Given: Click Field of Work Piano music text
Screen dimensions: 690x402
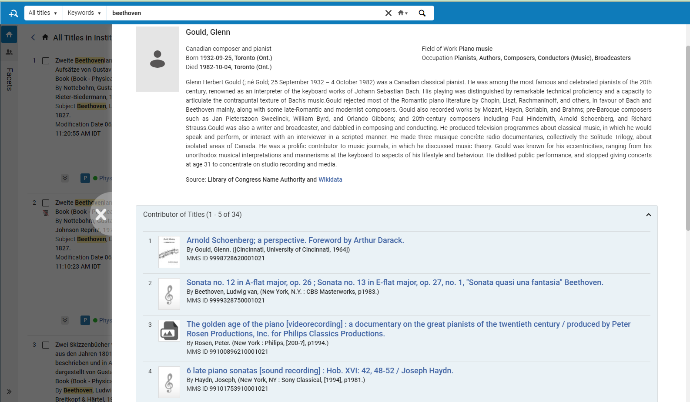Looking at the screenshot, I should [x=457, y=49].
